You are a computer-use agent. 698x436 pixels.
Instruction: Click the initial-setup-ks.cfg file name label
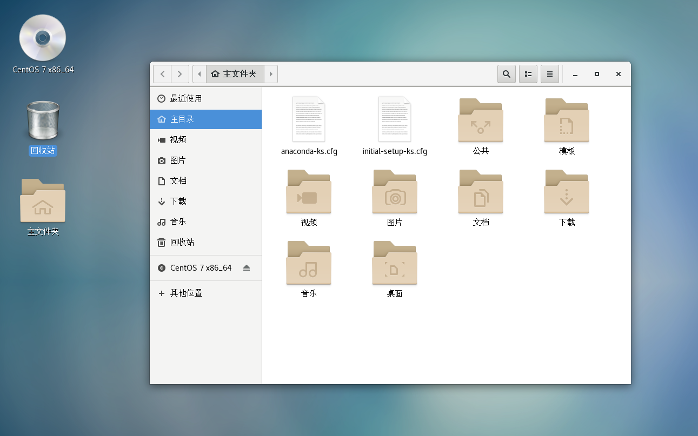(395, 151)
